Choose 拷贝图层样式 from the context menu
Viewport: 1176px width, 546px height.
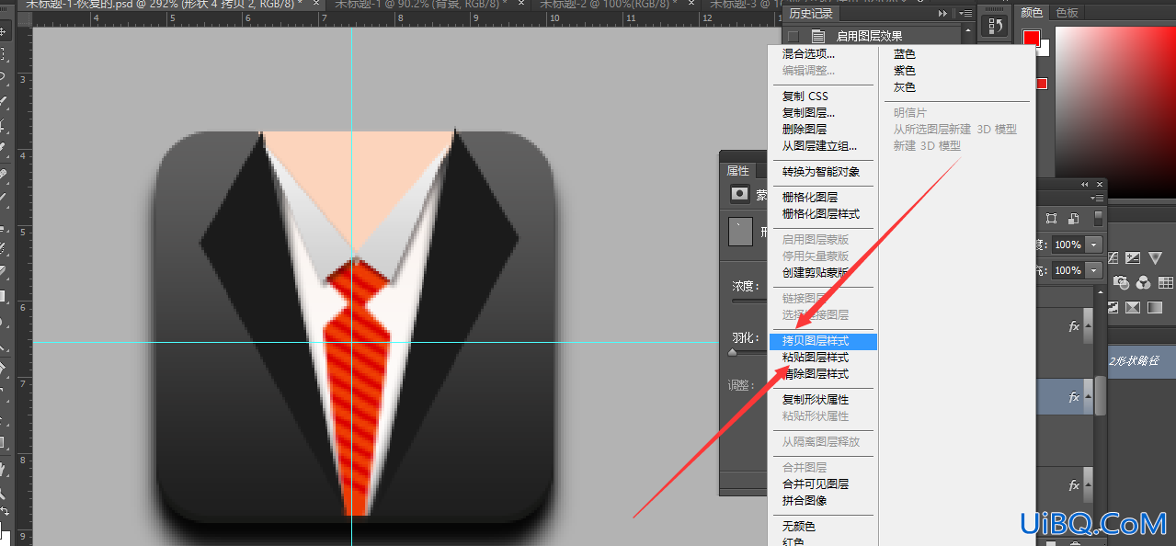pyautogui.click(x=823, y=341)
